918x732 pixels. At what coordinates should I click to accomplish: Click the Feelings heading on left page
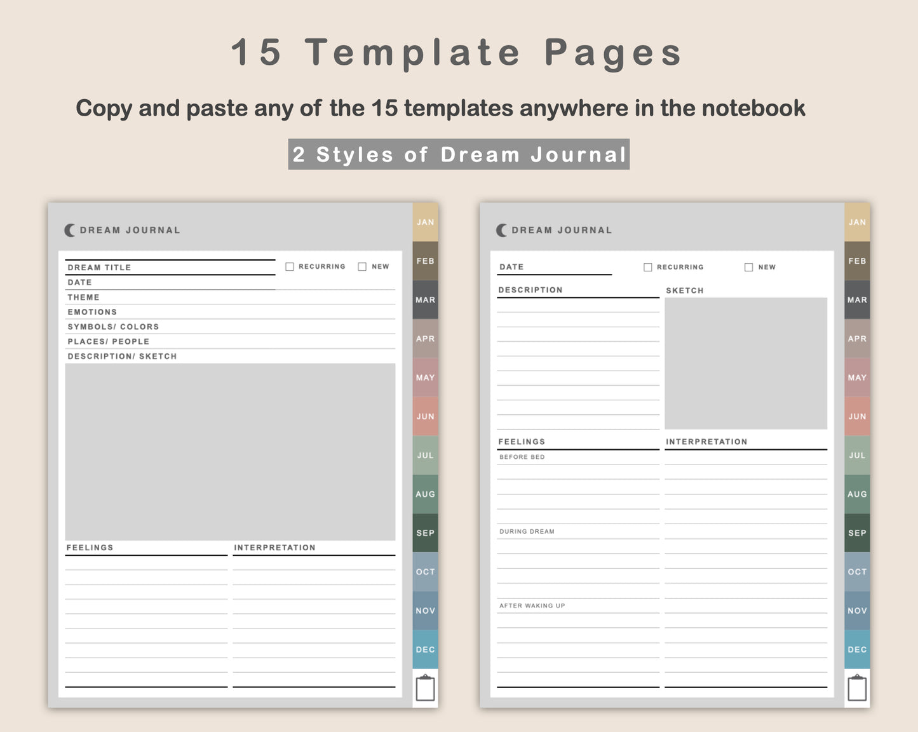(90, 548)
